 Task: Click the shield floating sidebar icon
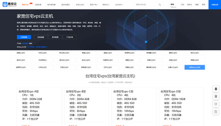[216, 104]
